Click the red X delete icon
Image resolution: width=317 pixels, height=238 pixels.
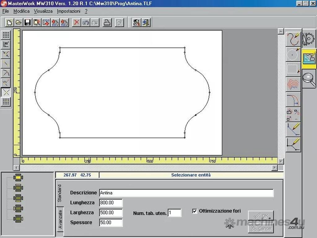coord(76,23)
